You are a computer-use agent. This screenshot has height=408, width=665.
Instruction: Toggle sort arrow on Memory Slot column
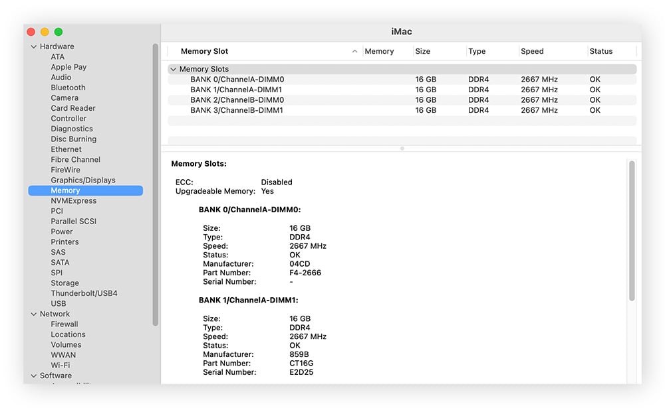point(354,51)
